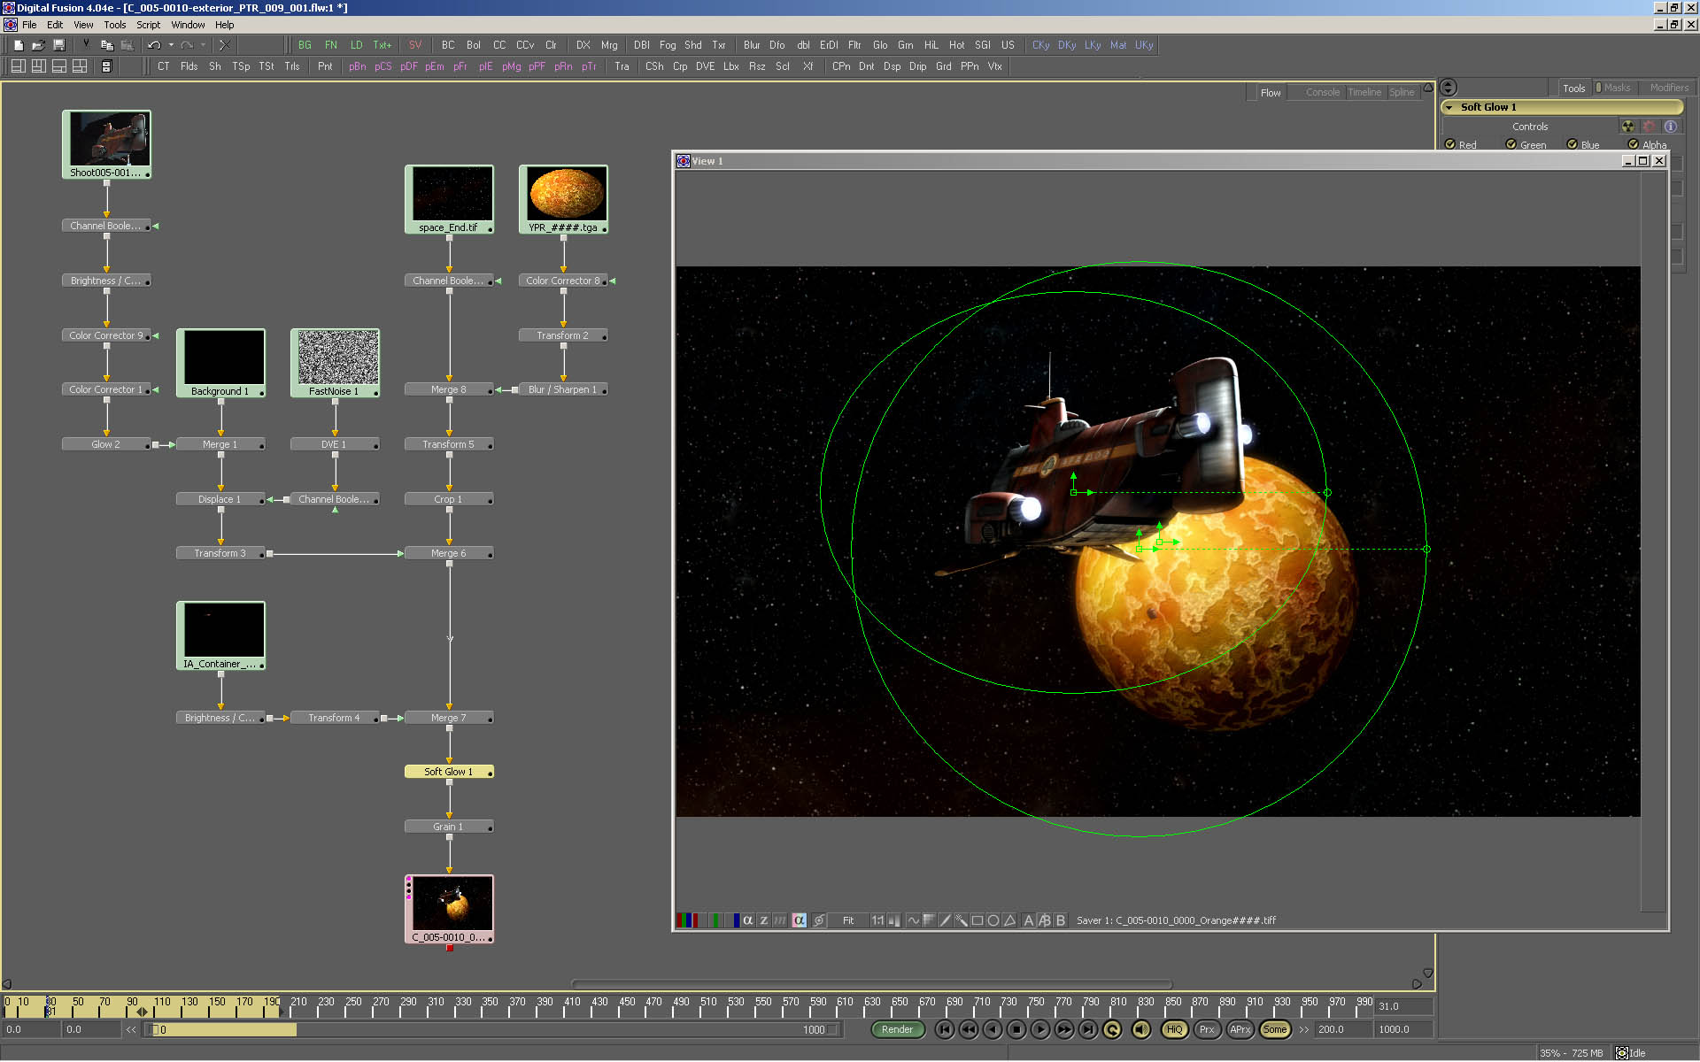Toggle audio speaker button

click(1141, 1029)
